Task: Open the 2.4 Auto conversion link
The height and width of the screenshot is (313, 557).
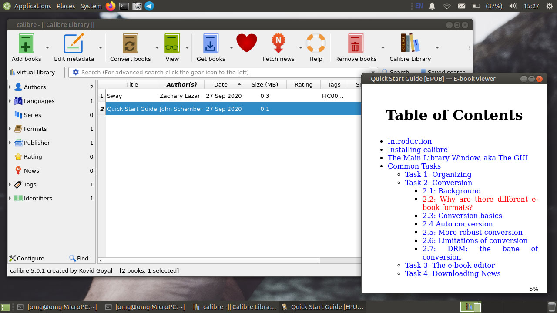Action: tap(457, 224)
